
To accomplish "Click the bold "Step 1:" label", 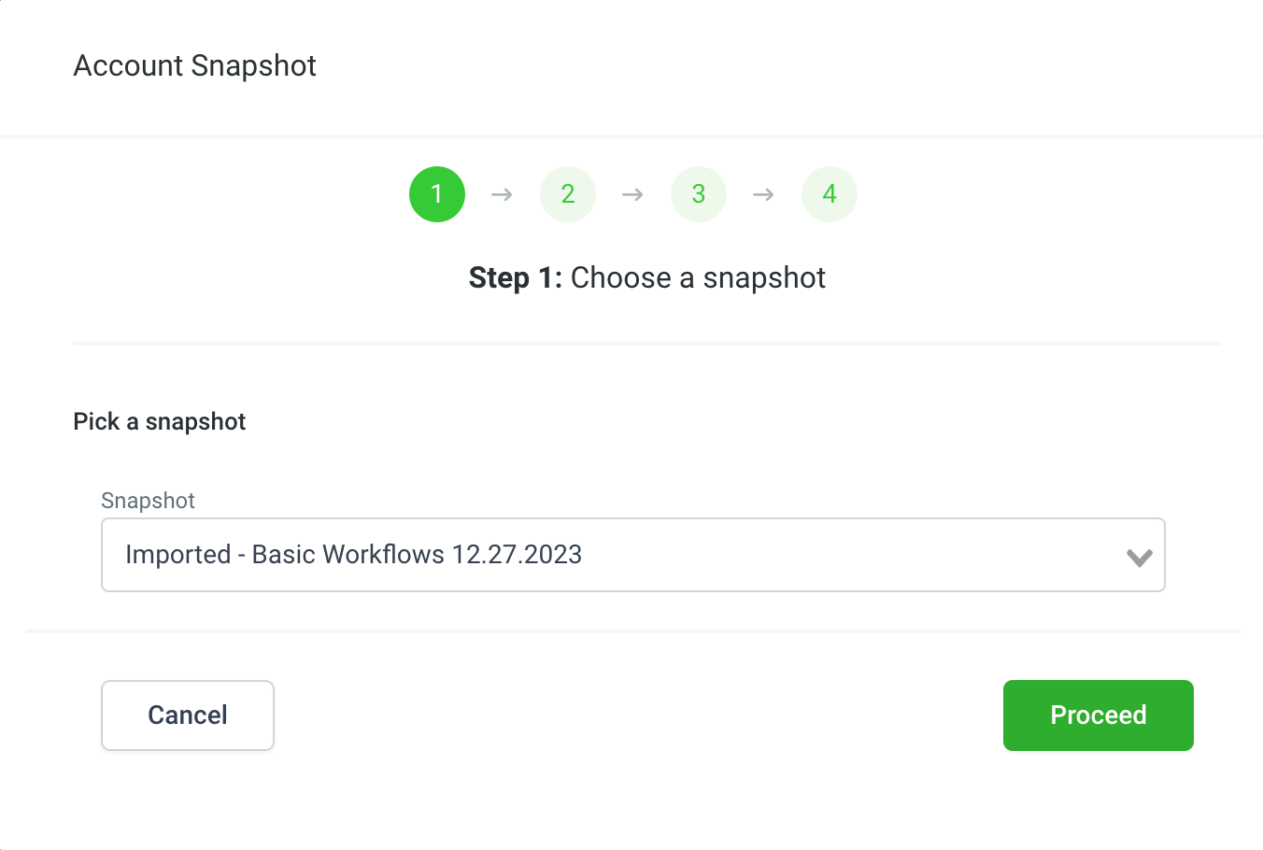I will click(515, 277).
